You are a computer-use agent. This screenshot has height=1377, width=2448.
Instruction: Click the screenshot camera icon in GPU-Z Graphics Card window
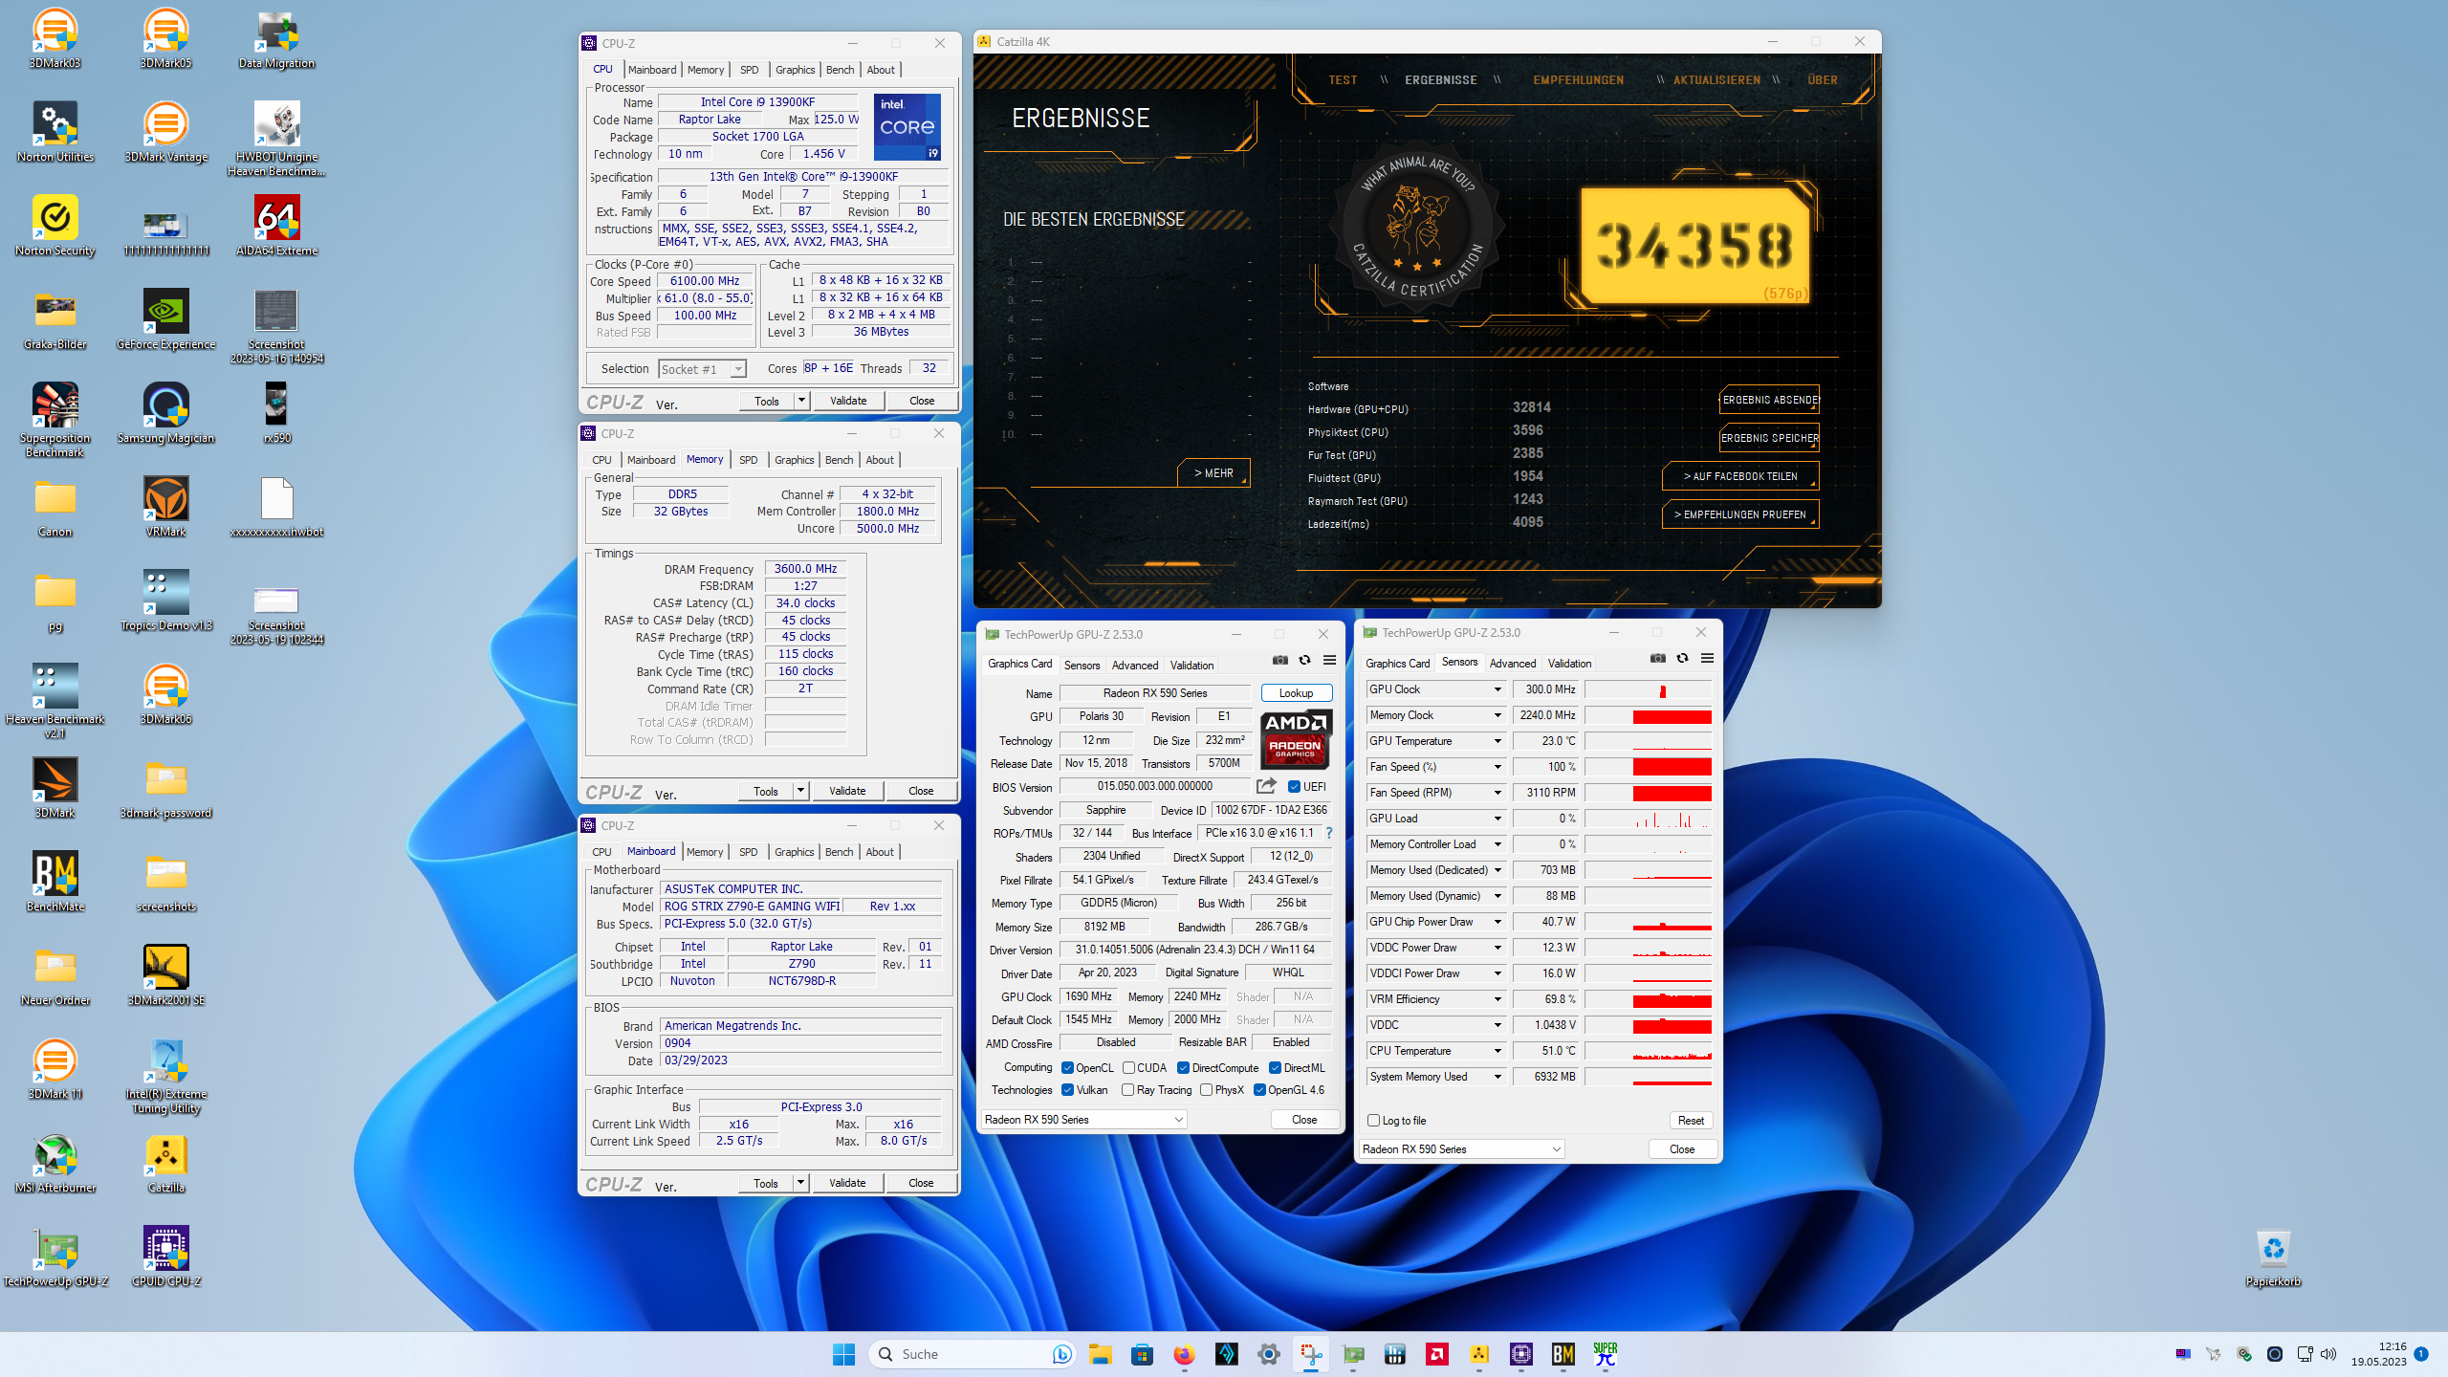tap(1280, 660)
